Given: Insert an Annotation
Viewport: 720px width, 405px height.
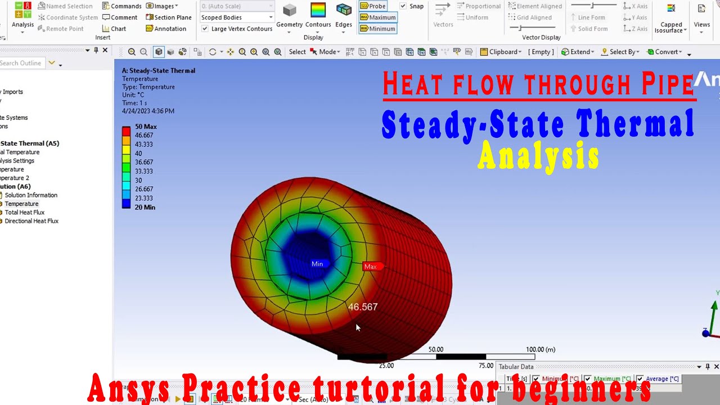Looking at the screenshot, I should coord(165,29).
